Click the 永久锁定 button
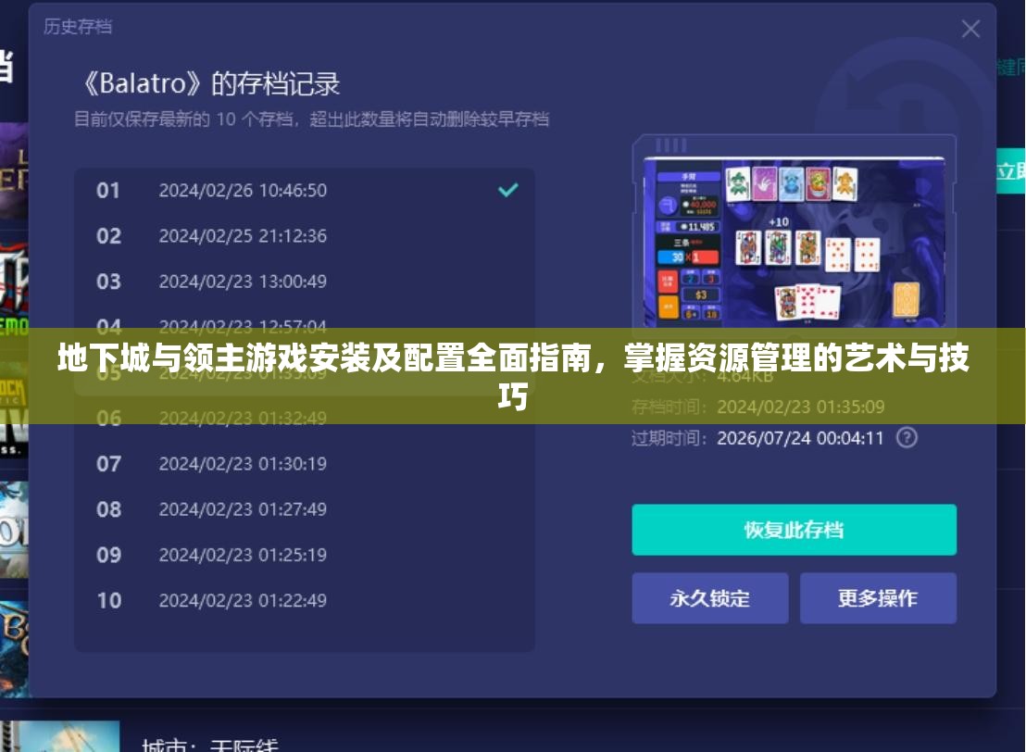The image size is (1026, 752). [x=710, y=598]
